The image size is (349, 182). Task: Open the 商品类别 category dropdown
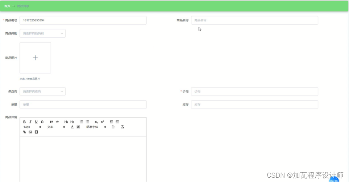[42, 33]
